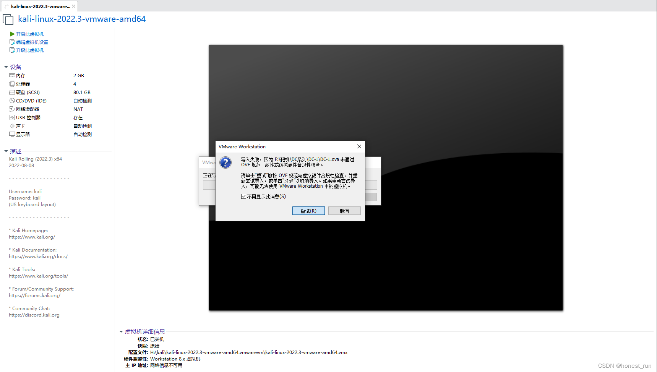Click 编辑虚拟机设置 to edit settings
The width and height of the screenshot is (657, 372).
pyautogui.click(x=32, y=42)
